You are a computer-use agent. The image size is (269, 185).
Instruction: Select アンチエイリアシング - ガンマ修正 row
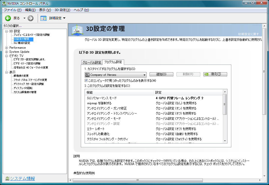pos(154,108)
